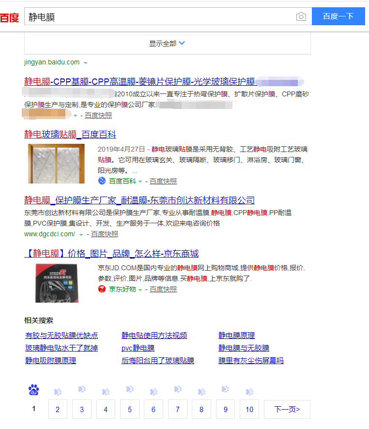Open the green 京东好物 source label

(x=122, y=289)
